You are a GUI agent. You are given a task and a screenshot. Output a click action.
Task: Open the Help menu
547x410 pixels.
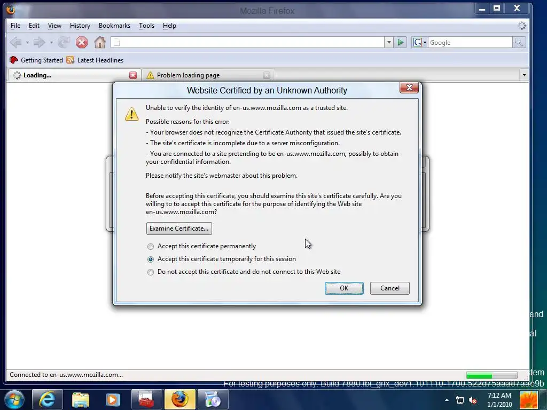169,26
